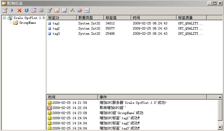This screenshot has height=131, width=224.
Task: Select the tag2 row label
Action: coord(56,29)
